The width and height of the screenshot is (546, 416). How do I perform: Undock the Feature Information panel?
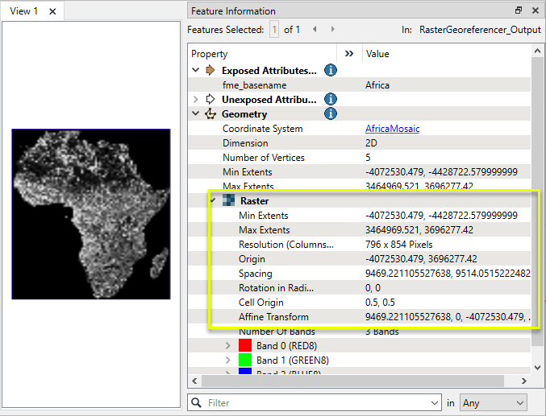[519, 11]
